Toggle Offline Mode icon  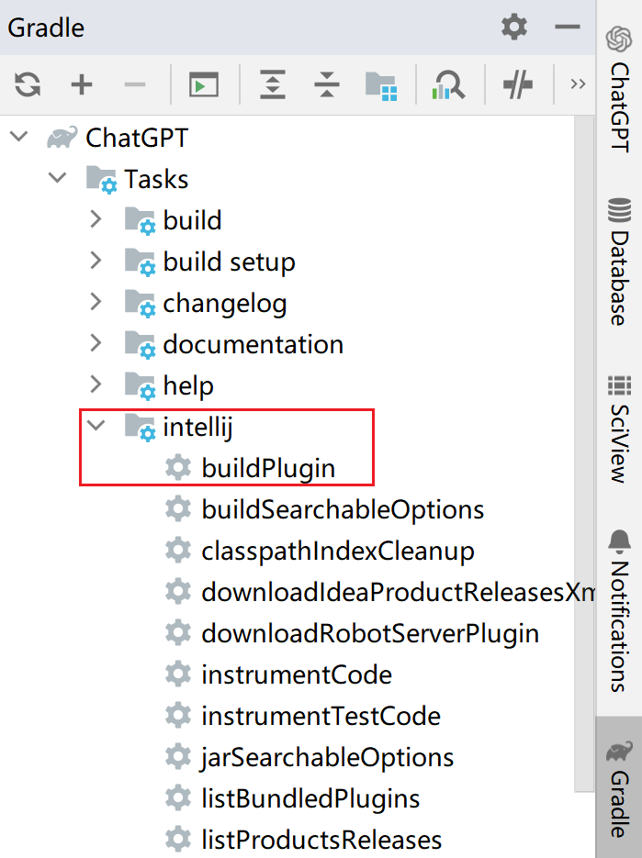tap(518, 84)
